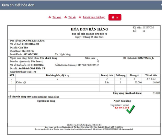
Task: Click the invoice number 53
Action: pyautogui.click(x=144, y=31)
